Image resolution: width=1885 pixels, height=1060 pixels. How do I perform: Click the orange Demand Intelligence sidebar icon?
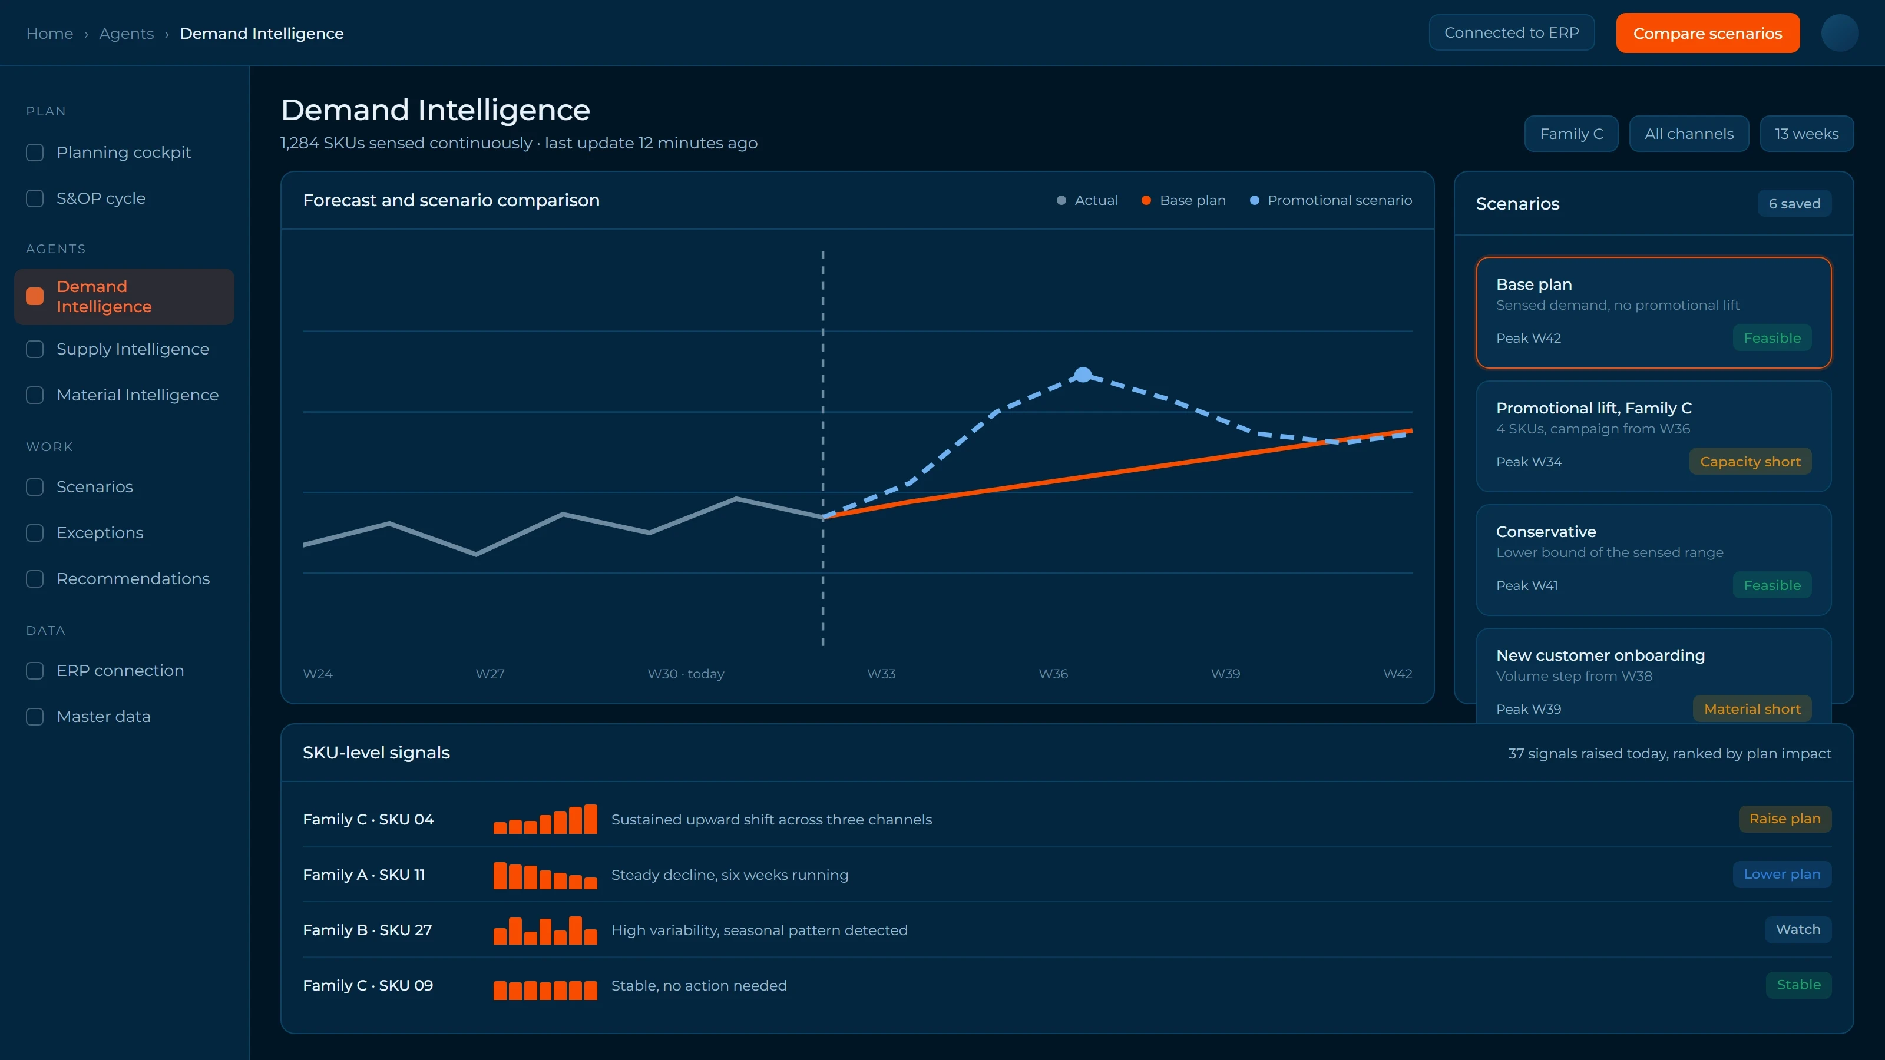[x=34, y=296]
